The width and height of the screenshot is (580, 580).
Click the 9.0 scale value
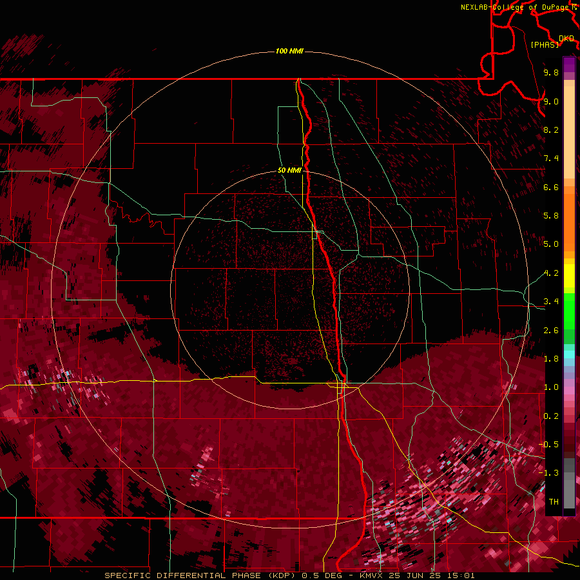551,101
